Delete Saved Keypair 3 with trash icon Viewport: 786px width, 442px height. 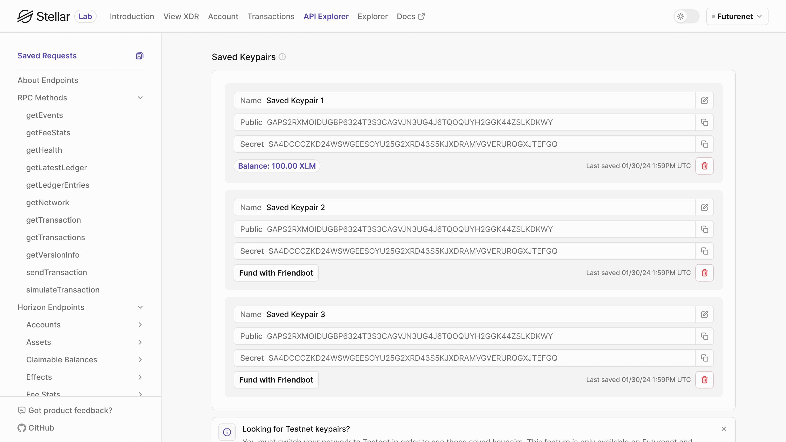(704, 380)
